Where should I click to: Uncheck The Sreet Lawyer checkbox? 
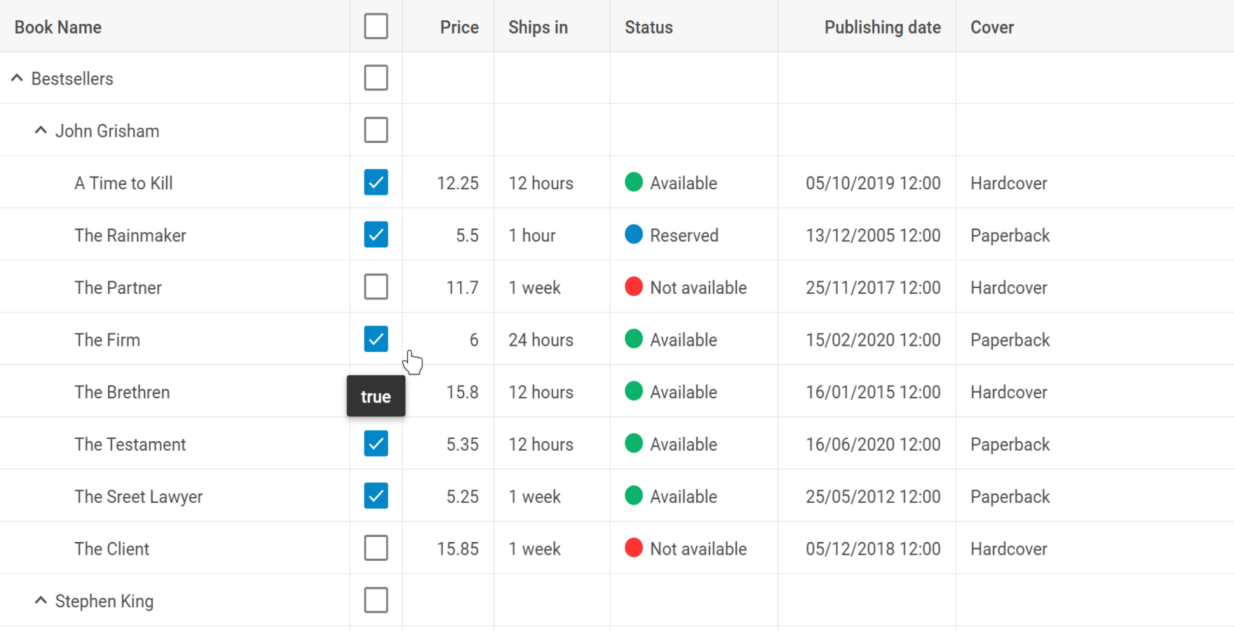(x=376, y=496)
